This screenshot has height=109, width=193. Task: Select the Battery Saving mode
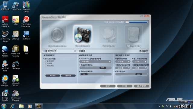click(x=134, y=36)
